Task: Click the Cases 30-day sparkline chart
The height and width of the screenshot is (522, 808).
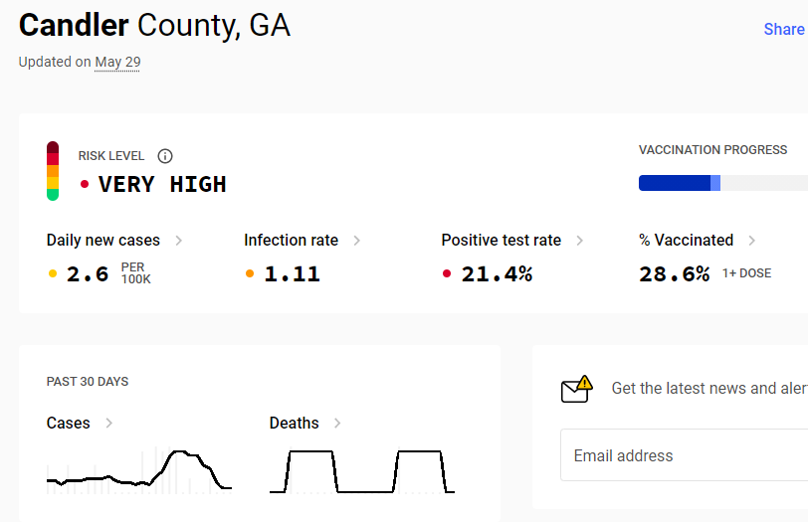Action: (139, 470)
